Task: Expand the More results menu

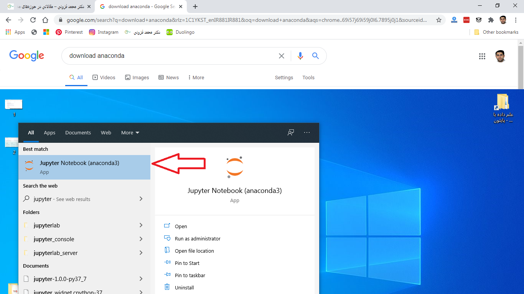Action: coord(196,77)
